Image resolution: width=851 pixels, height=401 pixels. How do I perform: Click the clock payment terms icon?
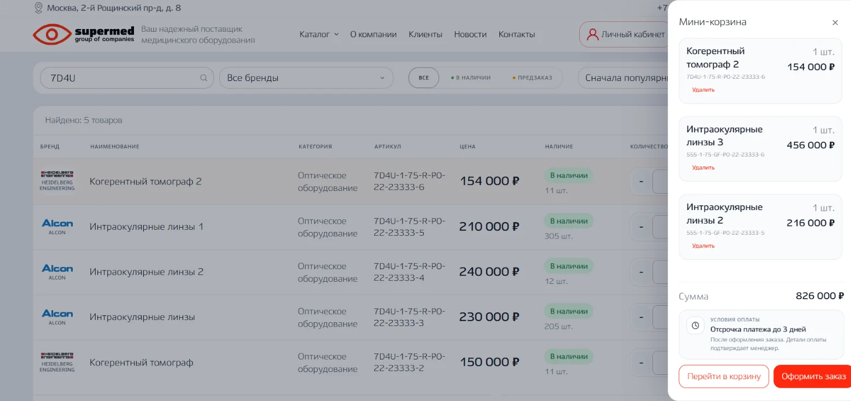click(x=695, y=325)
